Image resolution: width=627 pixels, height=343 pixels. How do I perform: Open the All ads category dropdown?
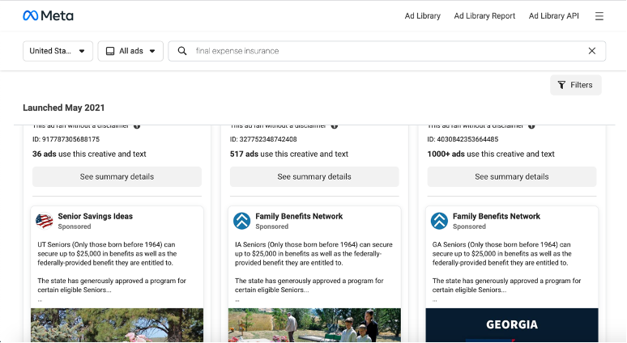[x=130, y=51]
